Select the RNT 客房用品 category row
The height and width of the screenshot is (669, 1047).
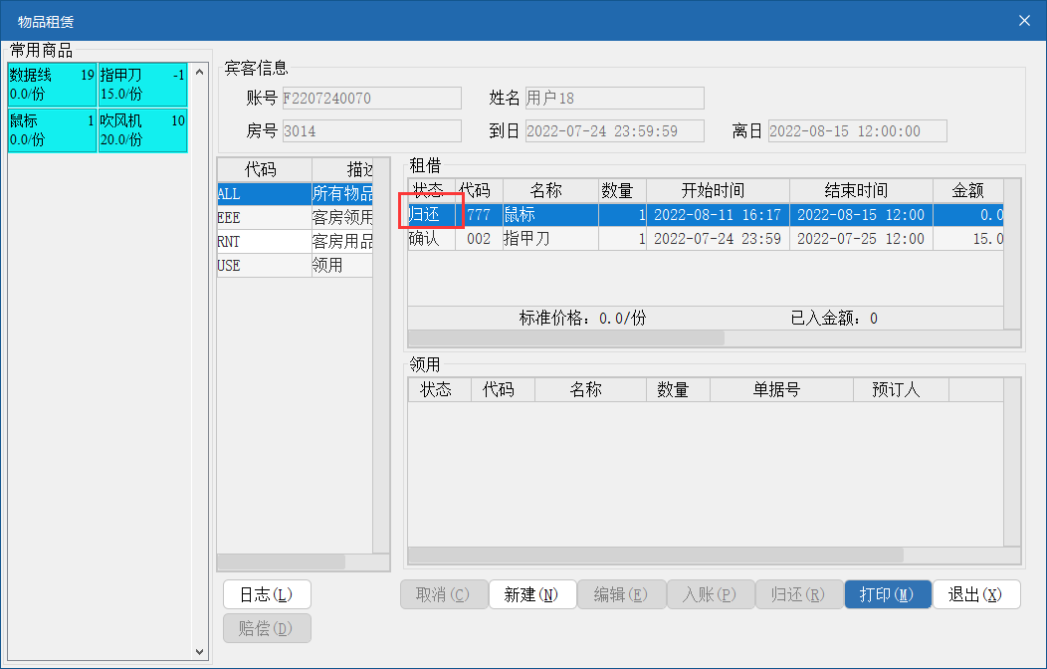coord(295,242)
